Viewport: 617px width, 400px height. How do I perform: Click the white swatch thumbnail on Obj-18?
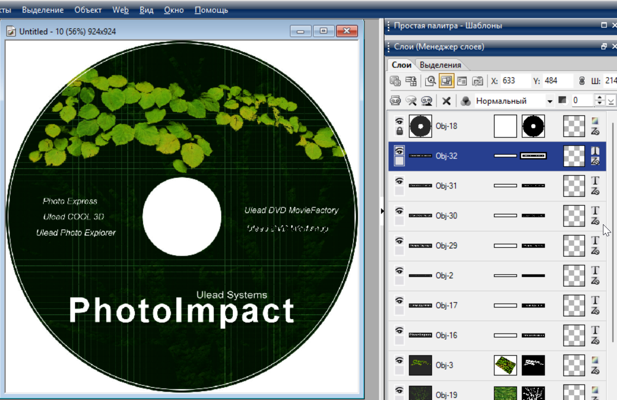(x=505, y=126)
